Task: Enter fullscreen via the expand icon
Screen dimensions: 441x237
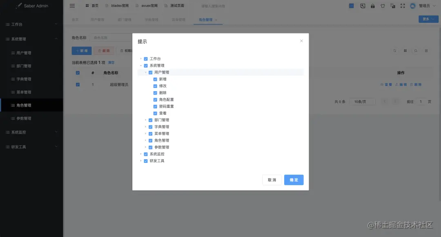Action: pyautogui.click(x=403, y=6)
